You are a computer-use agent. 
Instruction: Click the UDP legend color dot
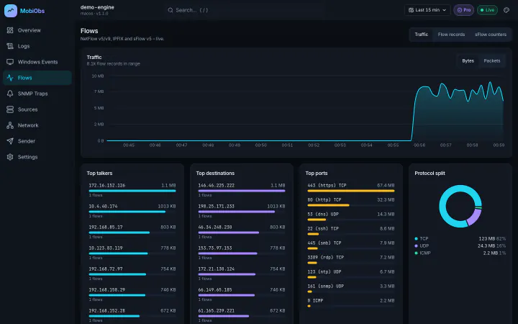417,246
